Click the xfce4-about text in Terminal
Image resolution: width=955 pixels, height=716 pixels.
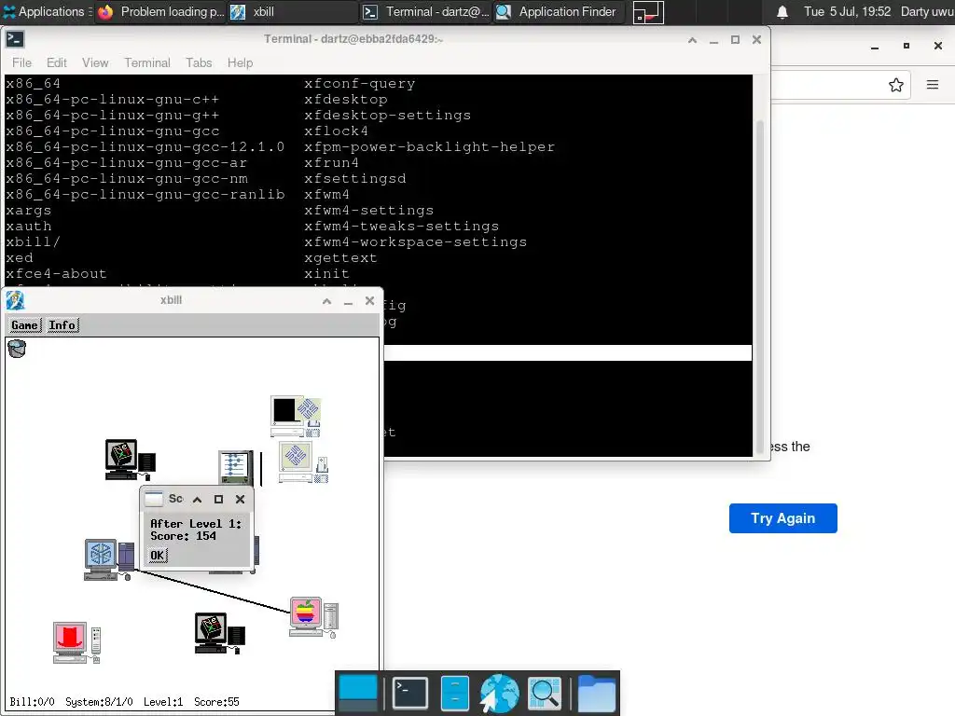[56, 274]
